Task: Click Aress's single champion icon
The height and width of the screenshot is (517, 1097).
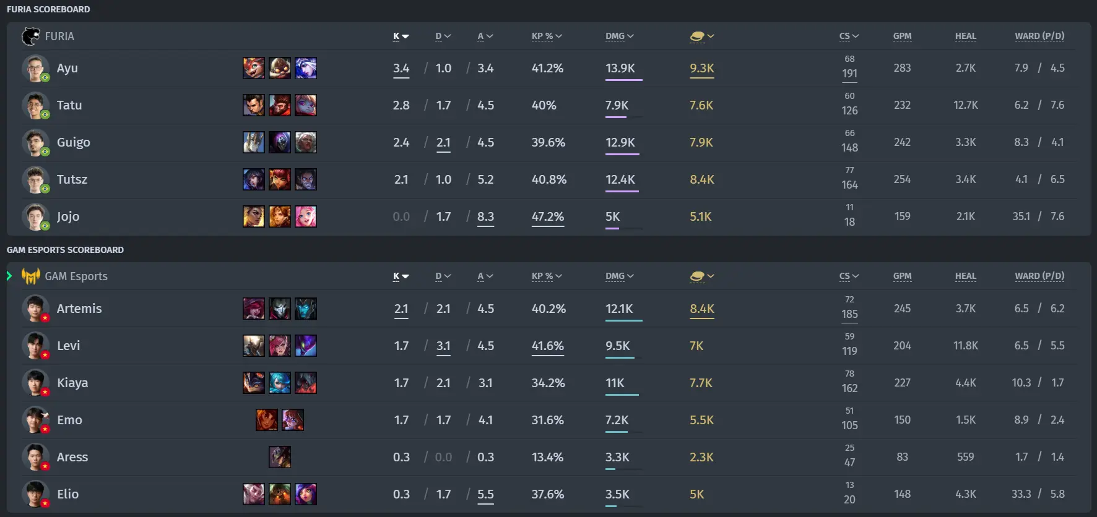Action: tap(280, 457)
